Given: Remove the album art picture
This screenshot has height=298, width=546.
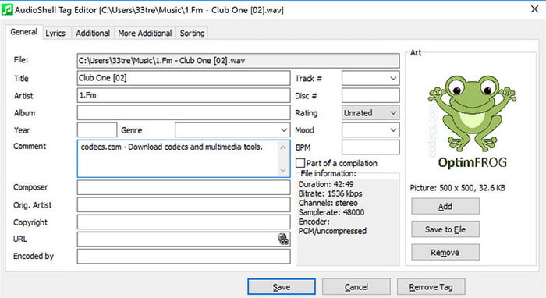Looking at the screenshot, I should (445, 253).
